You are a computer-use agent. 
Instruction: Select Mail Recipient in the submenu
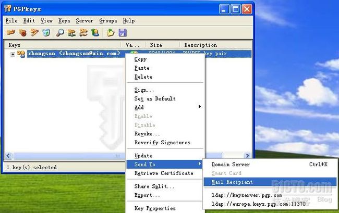pos(270,182)
